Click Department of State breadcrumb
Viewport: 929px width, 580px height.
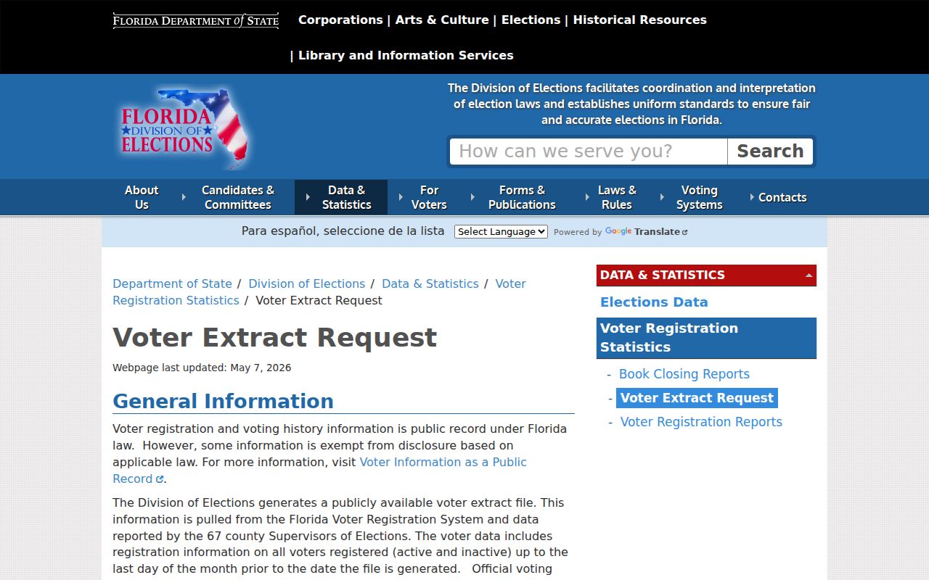tap(172, 284)
